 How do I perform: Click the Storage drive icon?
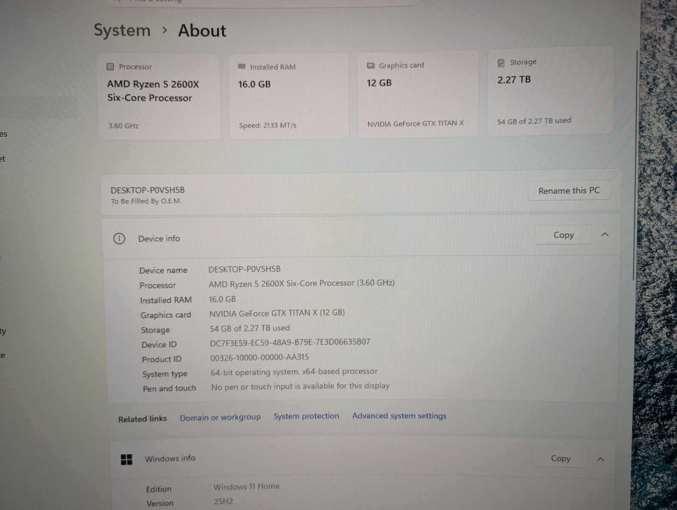[x=501, y=63]
